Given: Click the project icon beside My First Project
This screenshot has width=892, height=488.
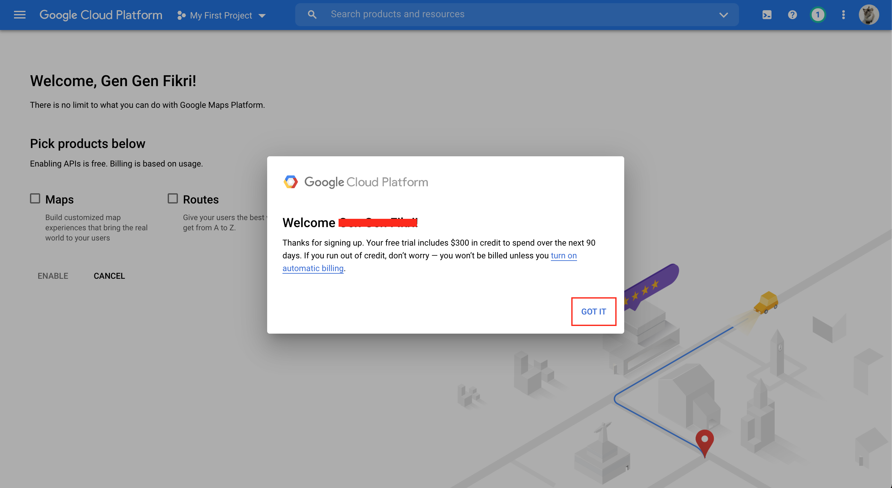Looking at the screenshot, I should tap(181, 15).
